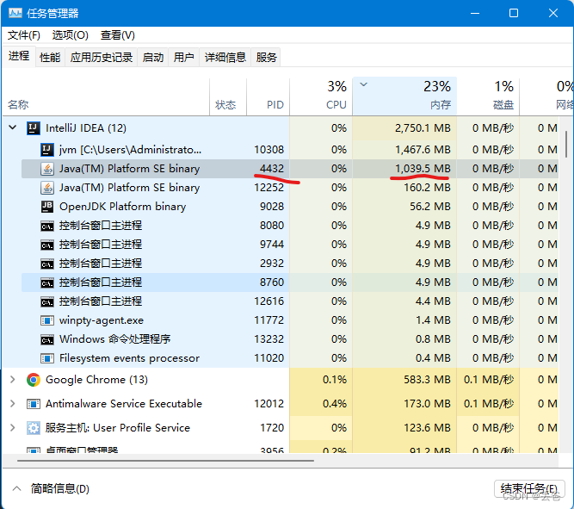
Task: Sort by 状态 column header
Action: click(x=228, y=97)
